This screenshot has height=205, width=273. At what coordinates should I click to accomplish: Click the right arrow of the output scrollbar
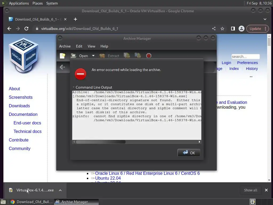199,142
